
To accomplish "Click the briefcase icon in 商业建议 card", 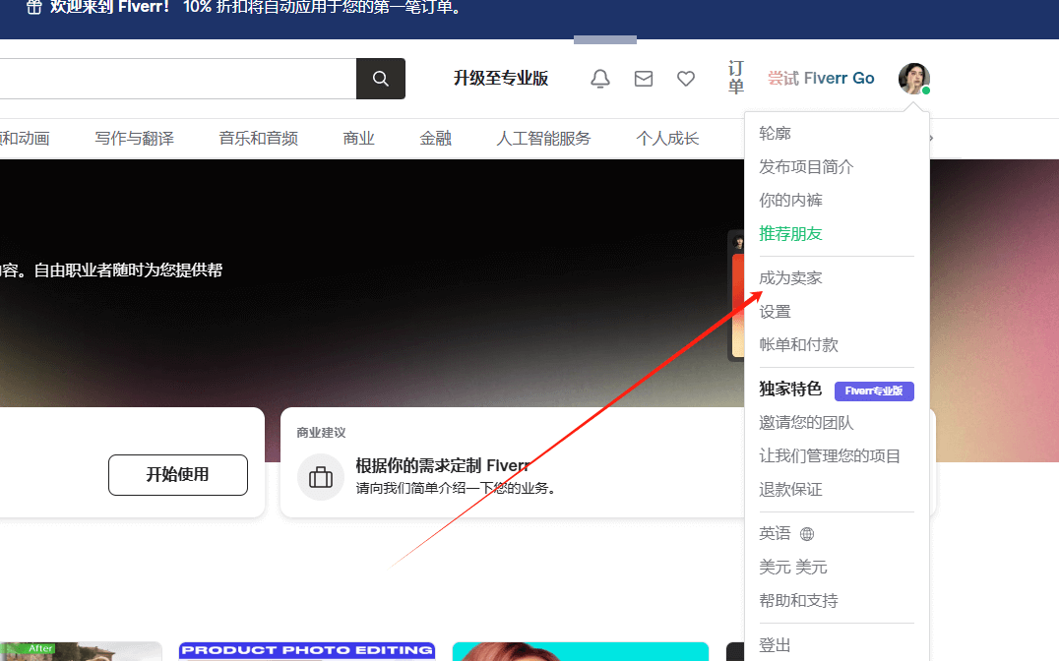I will click(320, 477).
